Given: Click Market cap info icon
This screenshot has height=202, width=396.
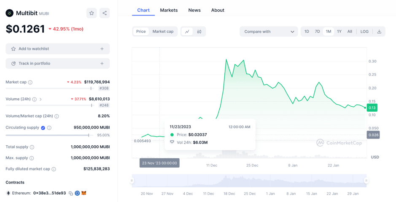Looking at the screenshot, I should (x=30, y=82).
